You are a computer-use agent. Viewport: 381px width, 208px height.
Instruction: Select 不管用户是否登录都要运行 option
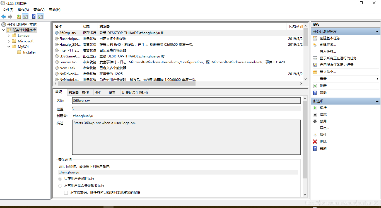(x=60, y=186)
